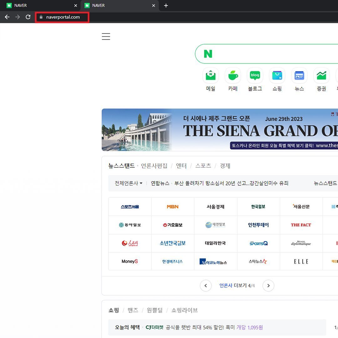Open headline about 부산 돌려차기 항소심
Image resolution: width=338 pixels, height=338 pixels.
(231, 183)
